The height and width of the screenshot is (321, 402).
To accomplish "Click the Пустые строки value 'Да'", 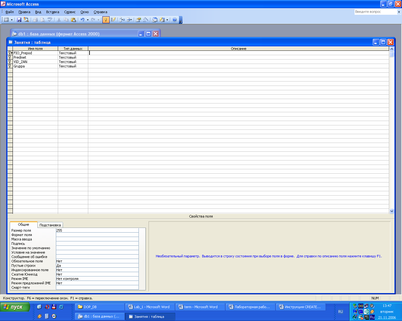I will (97, 266).
